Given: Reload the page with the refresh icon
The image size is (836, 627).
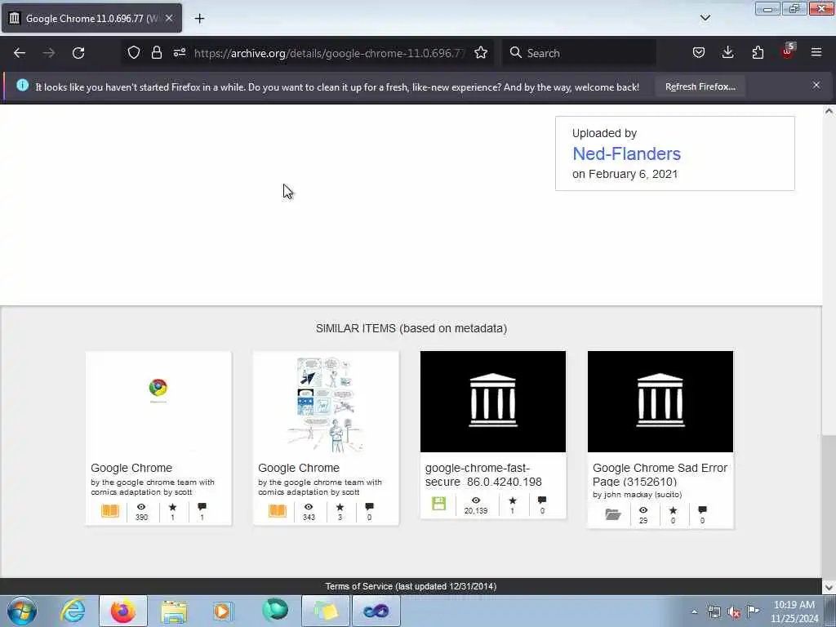Looking at the screenshot, I should point(78,53).
